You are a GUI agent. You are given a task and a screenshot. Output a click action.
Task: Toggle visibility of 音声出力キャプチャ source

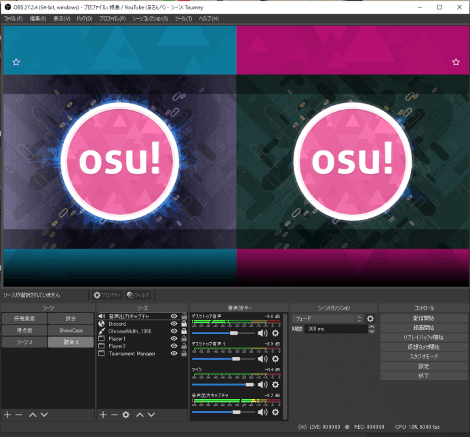click(174, 316)
